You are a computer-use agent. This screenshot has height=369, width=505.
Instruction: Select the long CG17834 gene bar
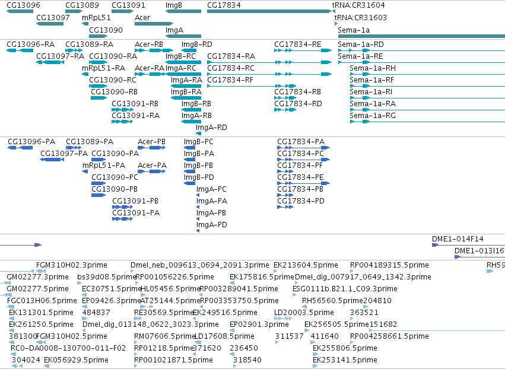[x=269, y=11]
